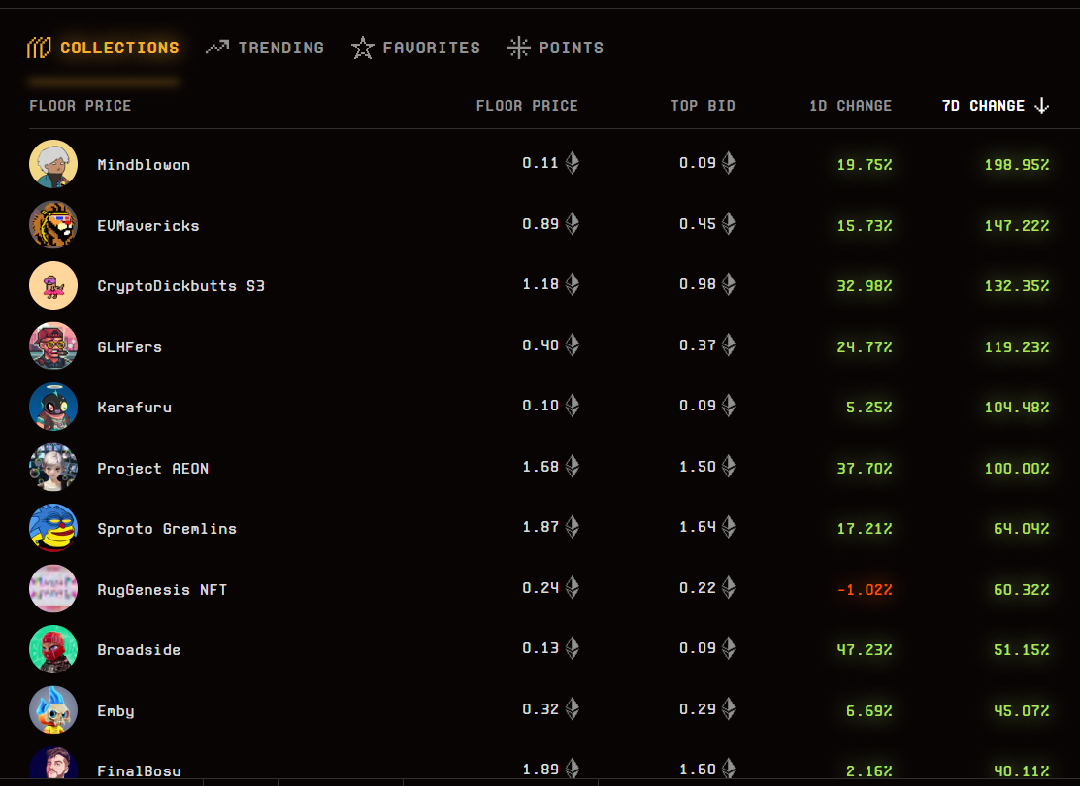Image resolution: width=1080 pixels, height=786 pixels.
Task: Open the Mindblowon collection name
Action: pyautogui.click(x=144, y=165)
